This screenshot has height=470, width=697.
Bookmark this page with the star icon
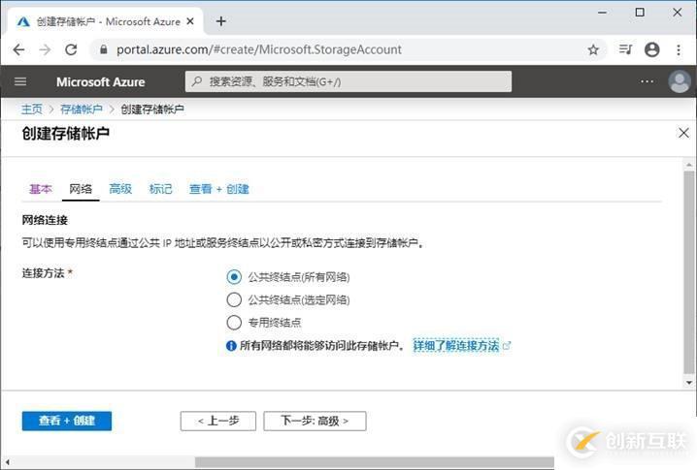click(593, 49)
